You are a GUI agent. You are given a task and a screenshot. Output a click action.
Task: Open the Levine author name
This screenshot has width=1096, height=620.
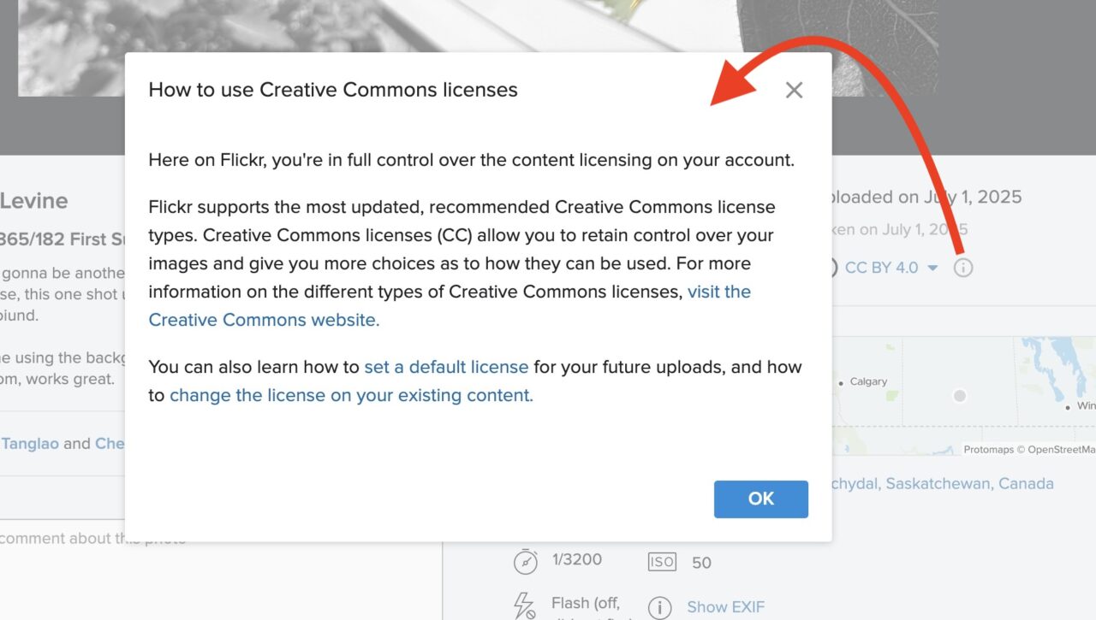pos(33,201)
